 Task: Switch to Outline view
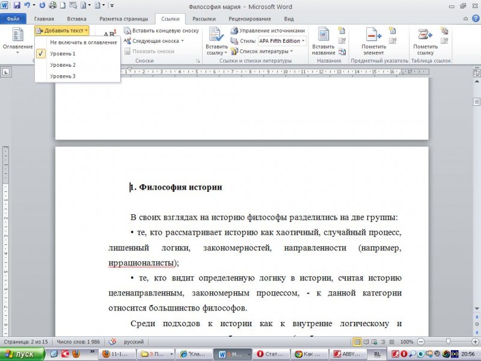(x=383, y=342)
